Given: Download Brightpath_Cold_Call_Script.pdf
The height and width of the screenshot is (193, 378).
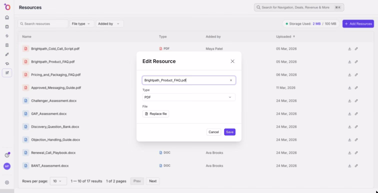Looking at the screenshot, I should click(349, 49).
